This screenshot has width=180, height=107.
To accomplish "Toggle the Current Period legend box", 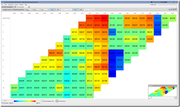I will coord(57,101).
